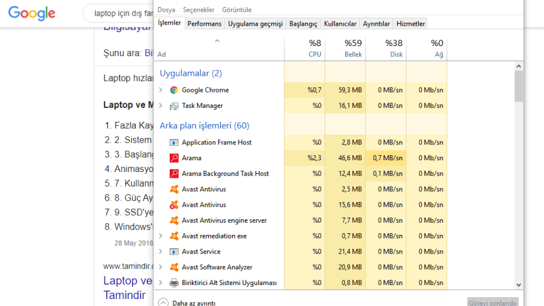The width and height of the screenshot is (544, 306).
Task: Select the Google Chrome row name
Action: click(205, 90)
